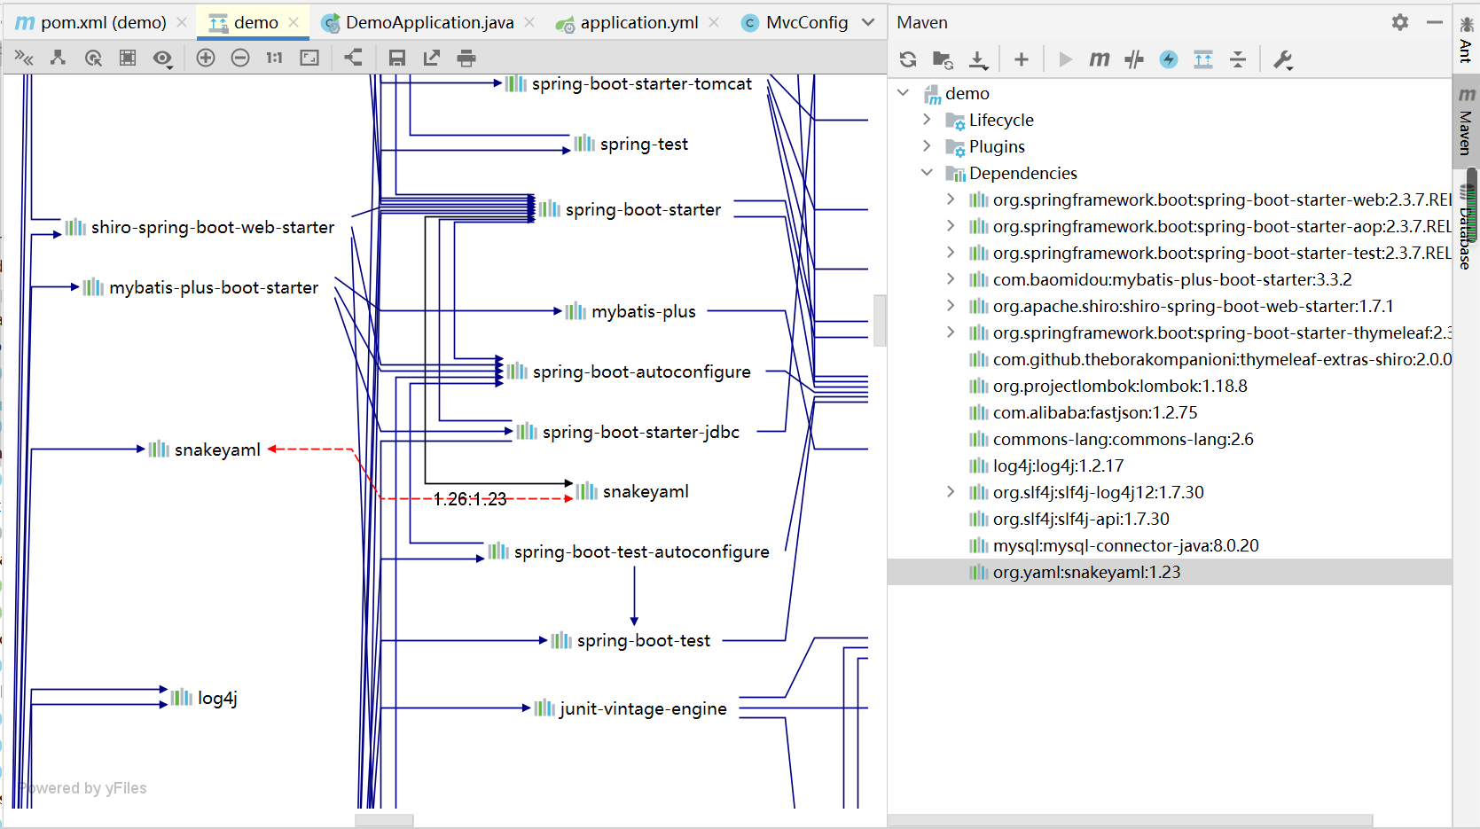Select org.yaml:snakeyaml:1.23 in the dependency list
The height and width of the screenshot is (829, 1480).
pyautogui.click(x=1085, y=572)
